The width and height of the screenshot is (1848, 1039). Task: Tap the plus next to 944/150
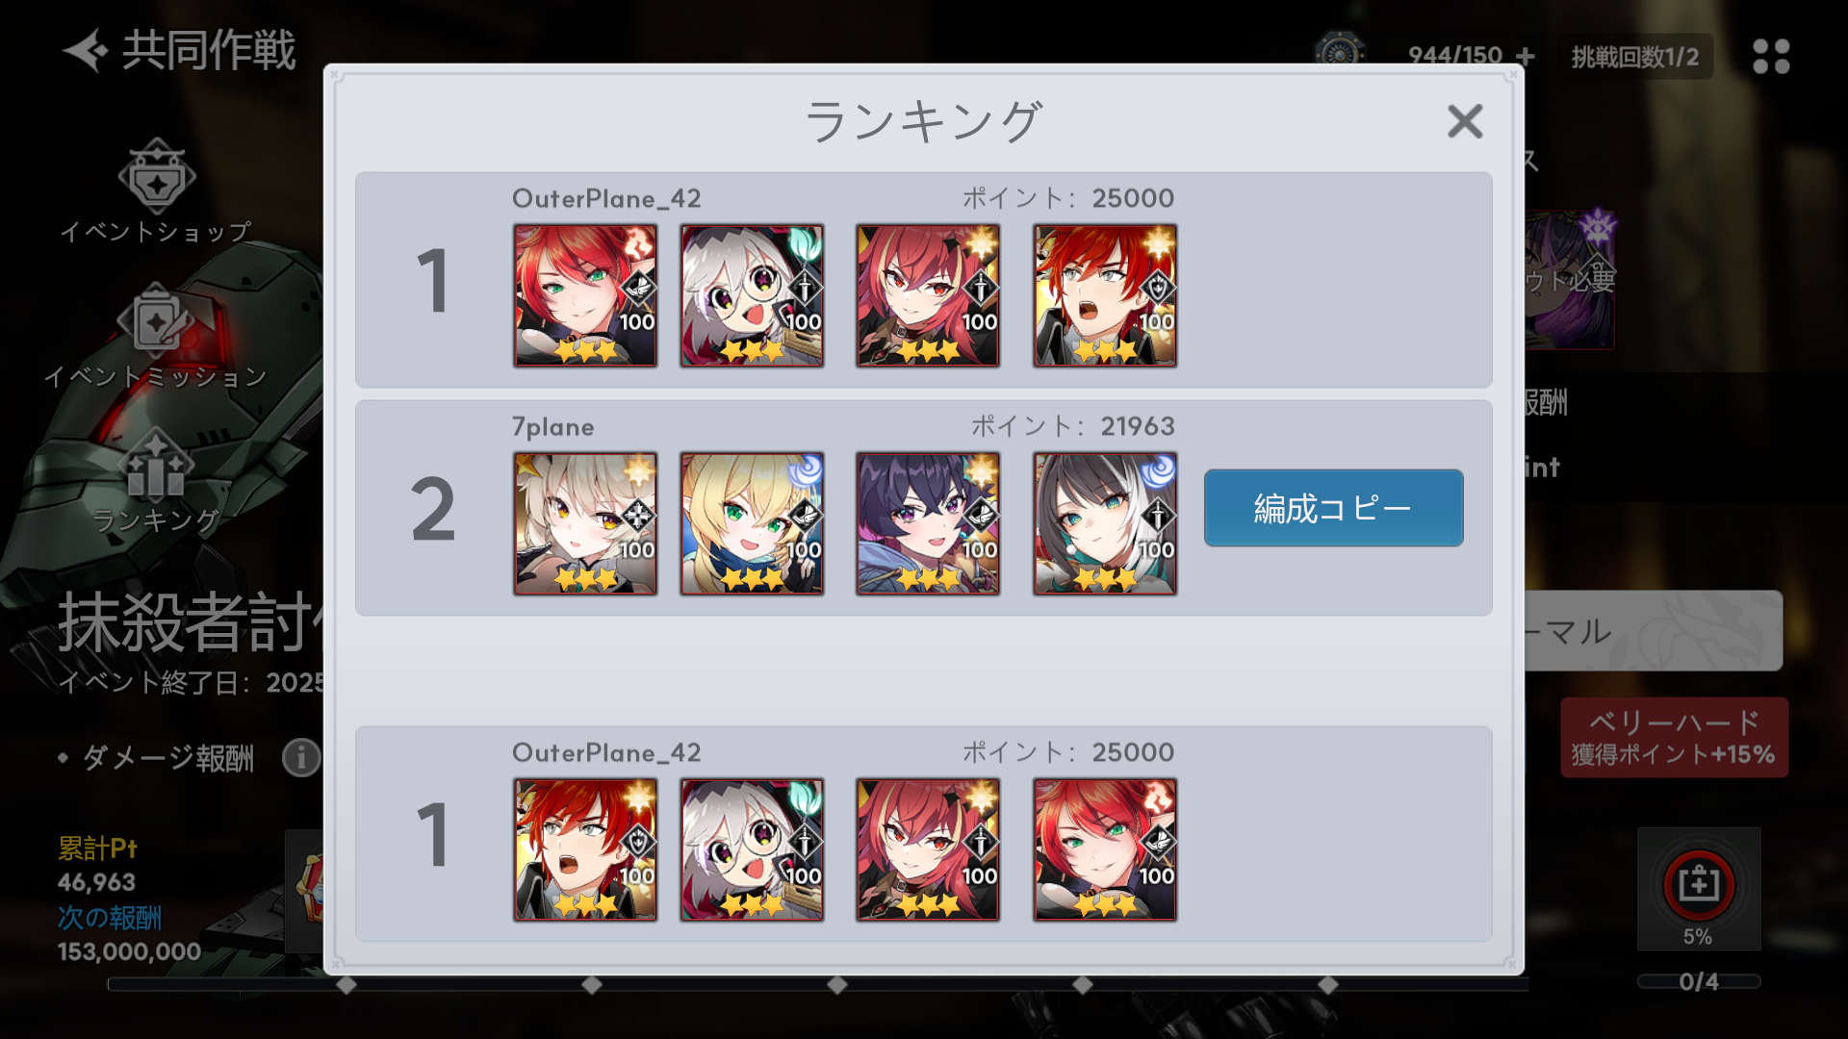(x=1526, y=56)
